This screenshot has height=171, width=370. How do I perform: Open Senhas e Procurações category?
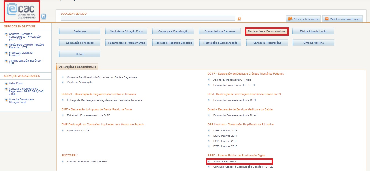pos(267,43)
